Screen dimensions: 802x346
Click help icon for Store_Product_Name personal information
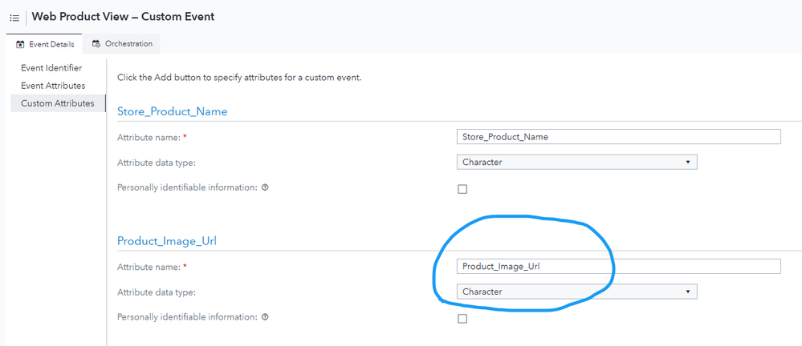click(x=265, y=187)
